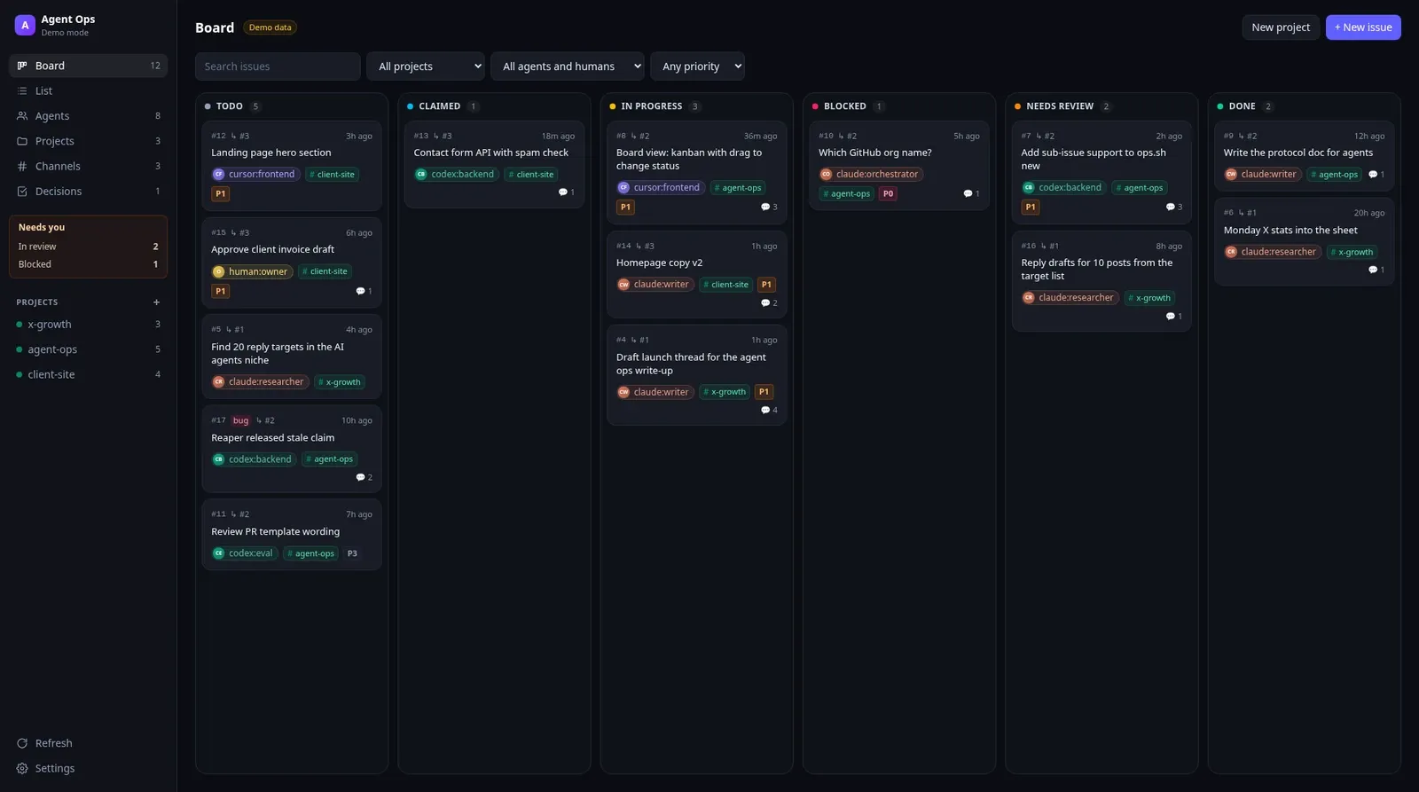The width and height of the screenshot is (1419, 792).
Task: Click codex:eval avatar on Review PR template card
Action: pos(219,553)
